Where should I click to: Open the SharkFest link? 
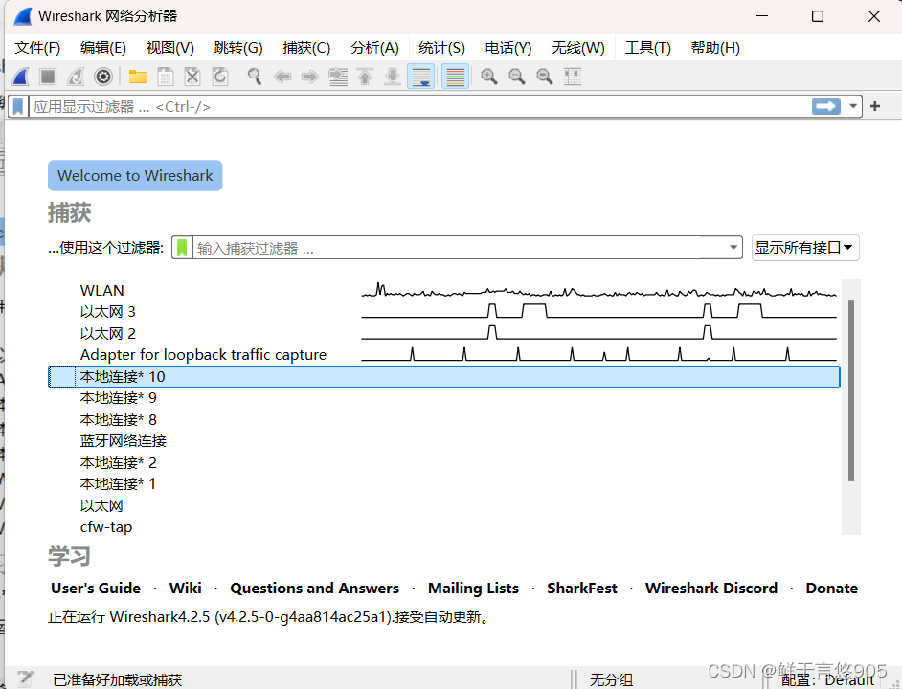[582, 589]
